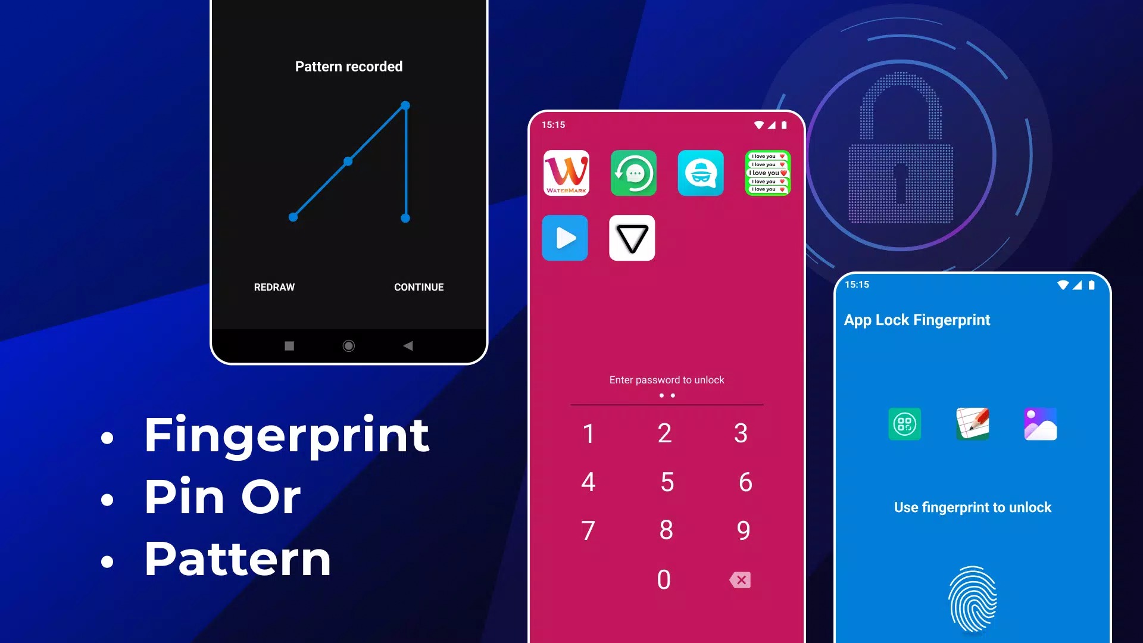Open the grid/QR code tool icon

[904, 424]
